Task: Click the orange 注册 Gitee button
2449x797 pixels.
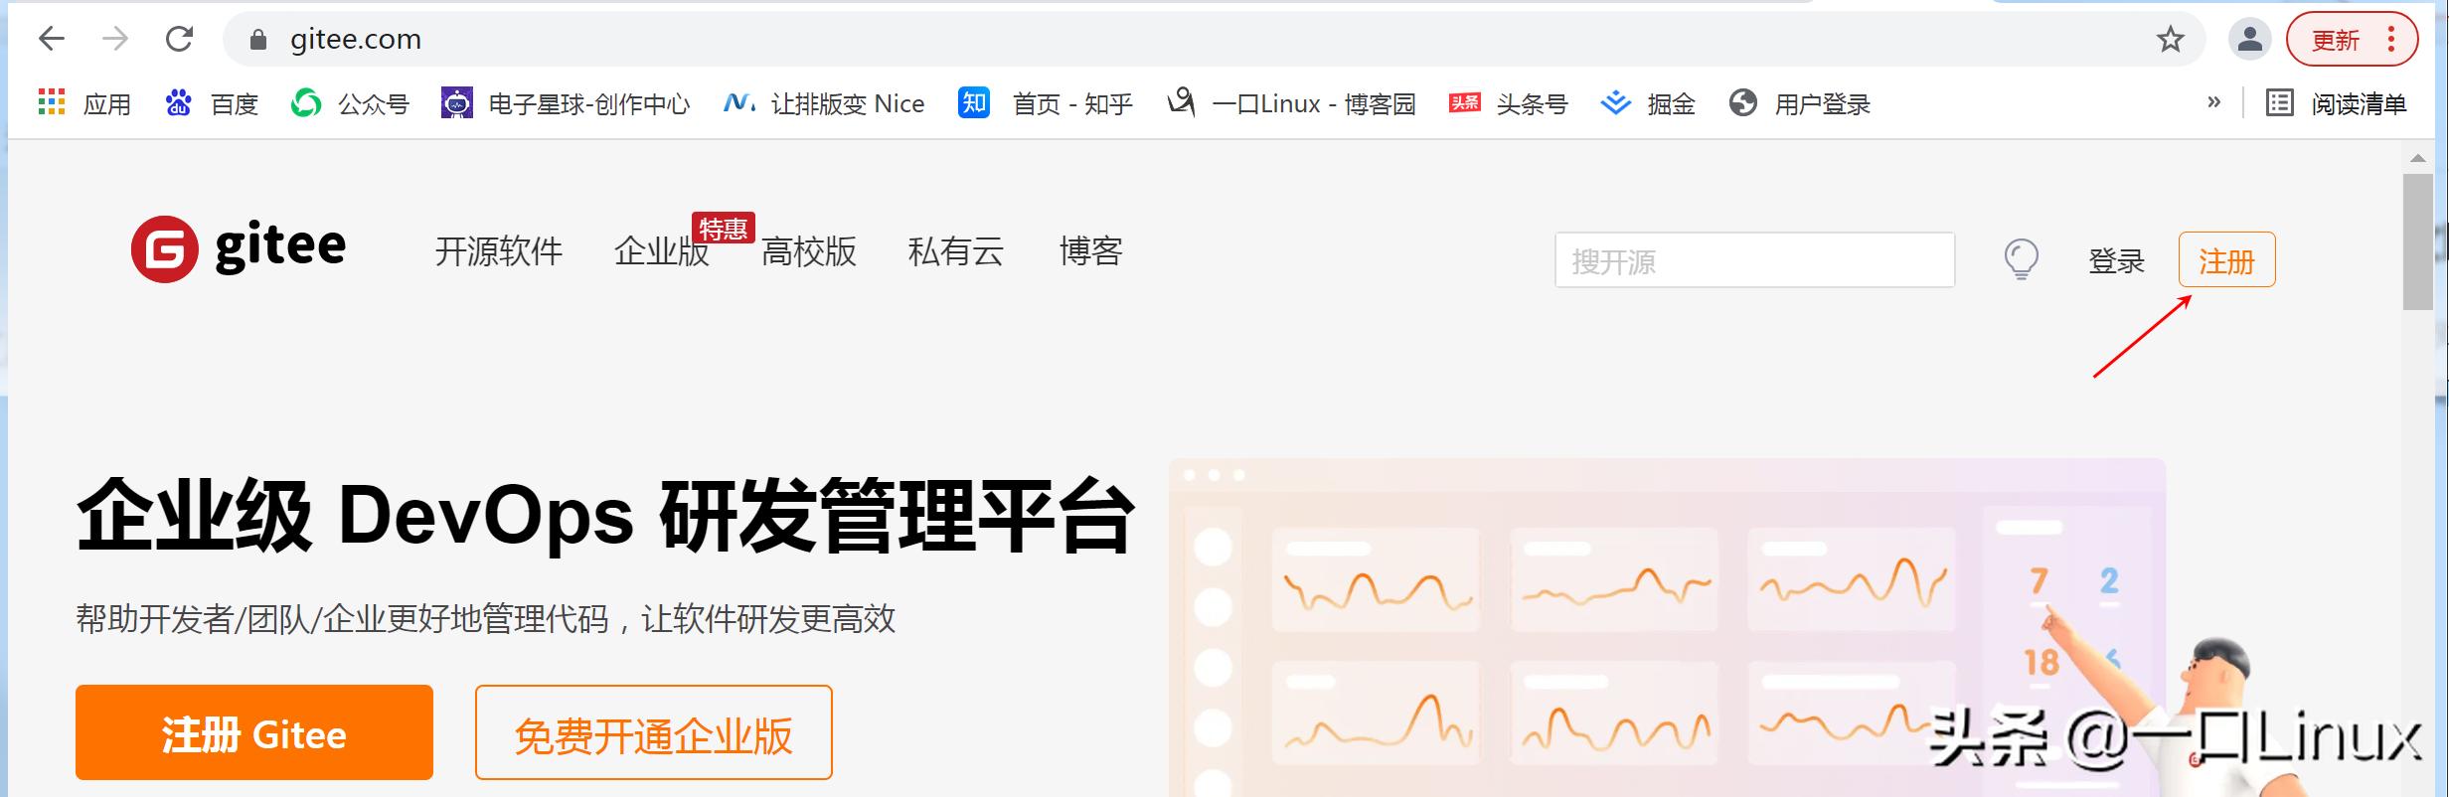Action: [x=254, y=732]
